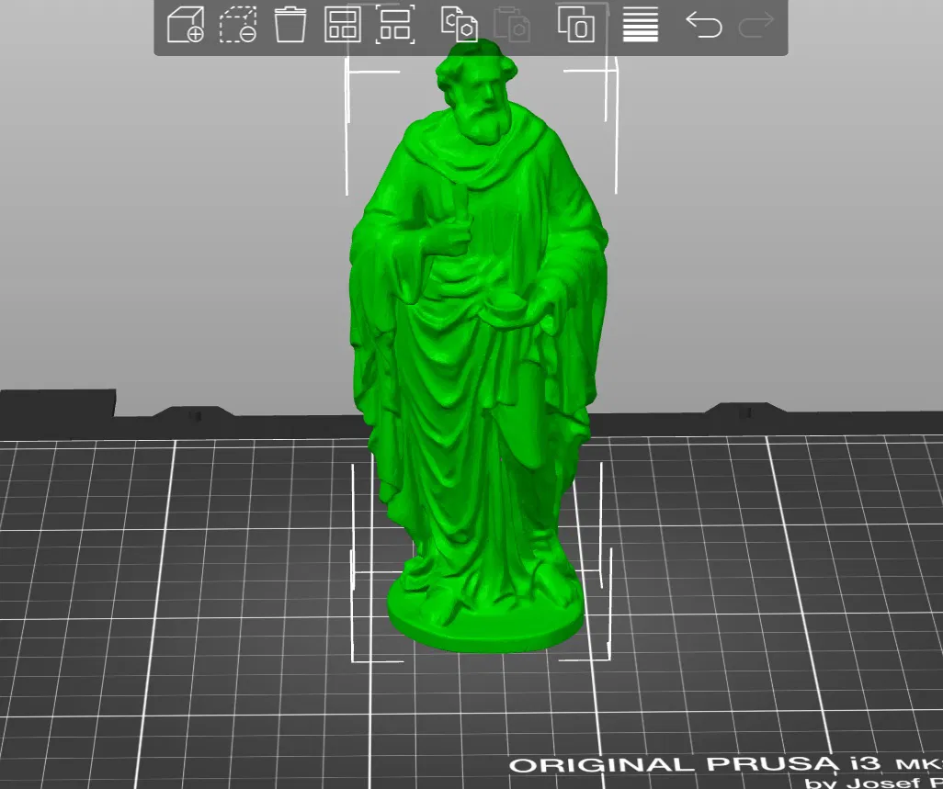Click the Undo arrow

pyautogui.click(x=704, y=25)
